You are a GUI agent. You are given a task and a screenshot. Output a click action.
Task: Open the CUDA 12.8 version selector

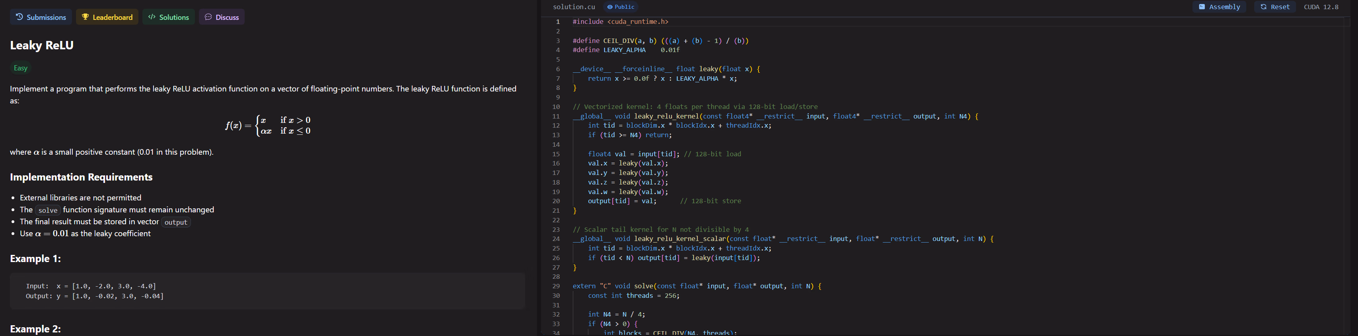pyautogui.click(x=1321, y=7)
